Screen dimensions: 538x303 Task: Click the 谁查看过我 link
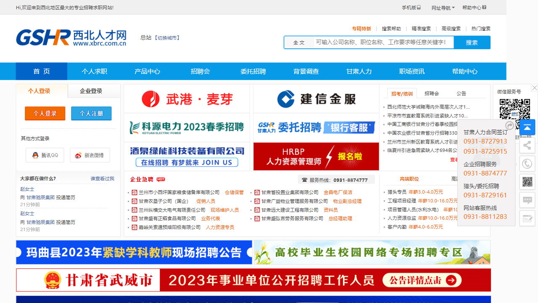(x=103, y=178)
